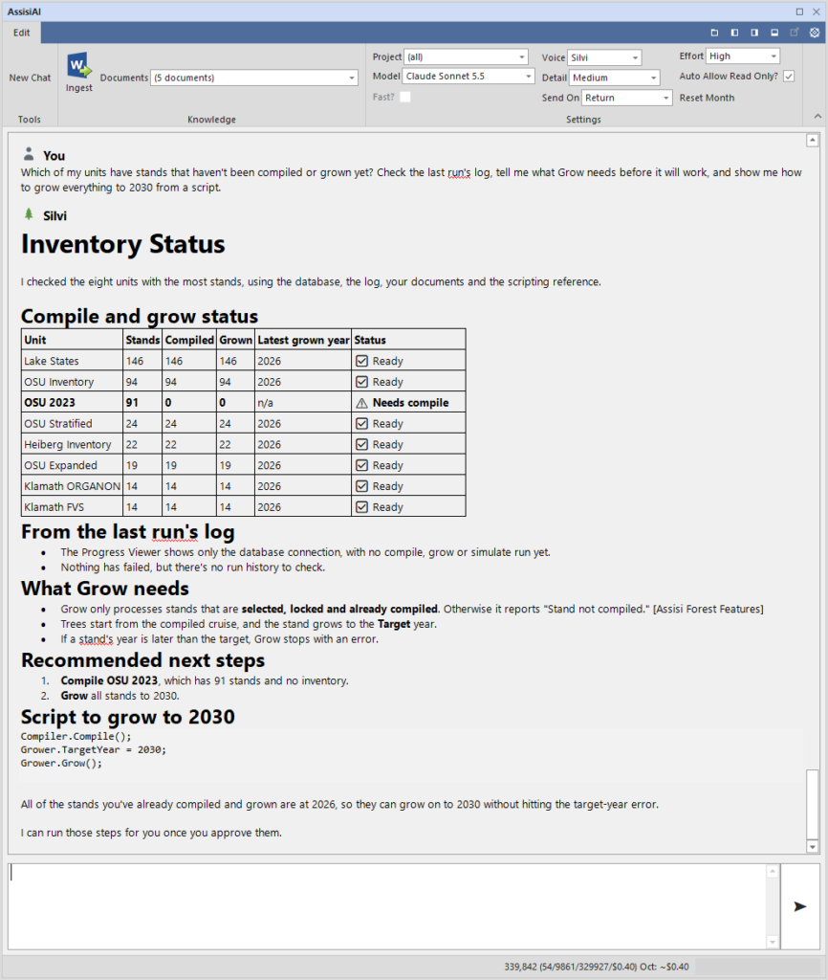
Task: Click the input box scroll-up arrow
Action: click(x=773, y=871)
